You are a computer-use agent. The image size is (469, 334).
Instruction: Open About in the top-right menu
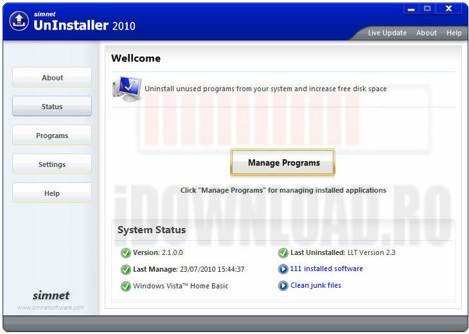427,33
